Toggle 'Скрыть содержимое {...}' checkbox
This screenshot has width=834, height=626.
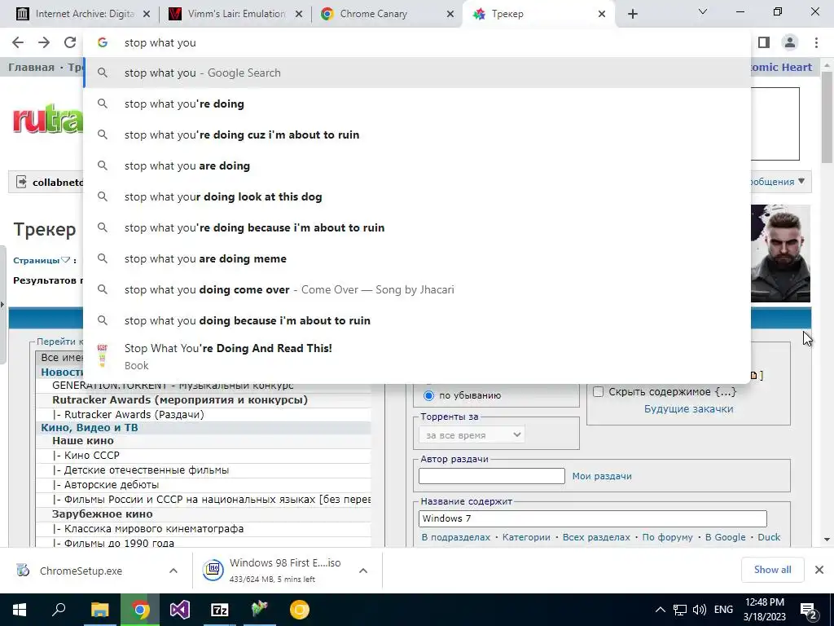tap(598, 392)
